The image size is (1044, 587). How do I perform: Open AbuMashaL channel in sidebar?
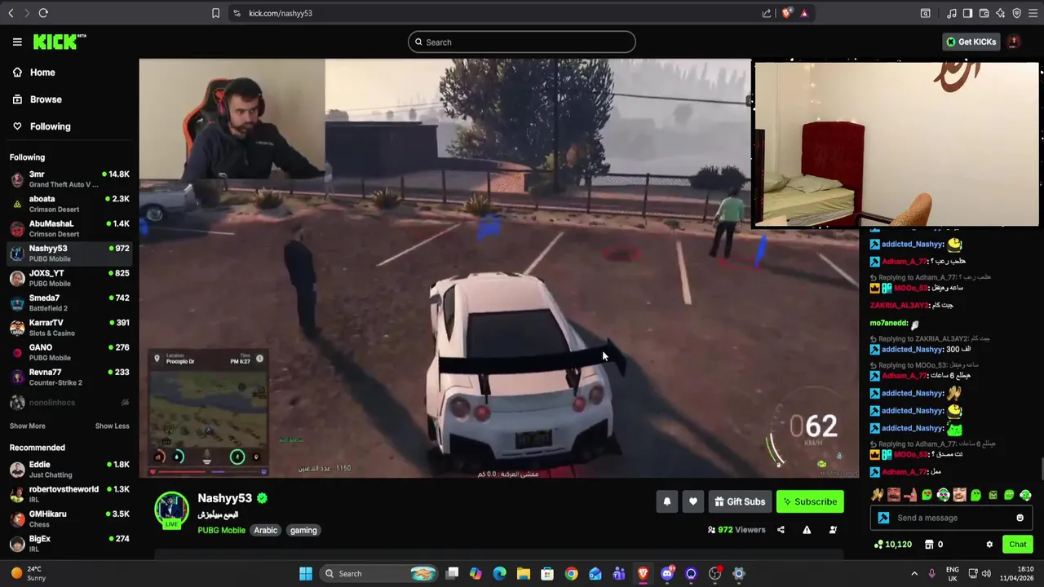point(69,228)
